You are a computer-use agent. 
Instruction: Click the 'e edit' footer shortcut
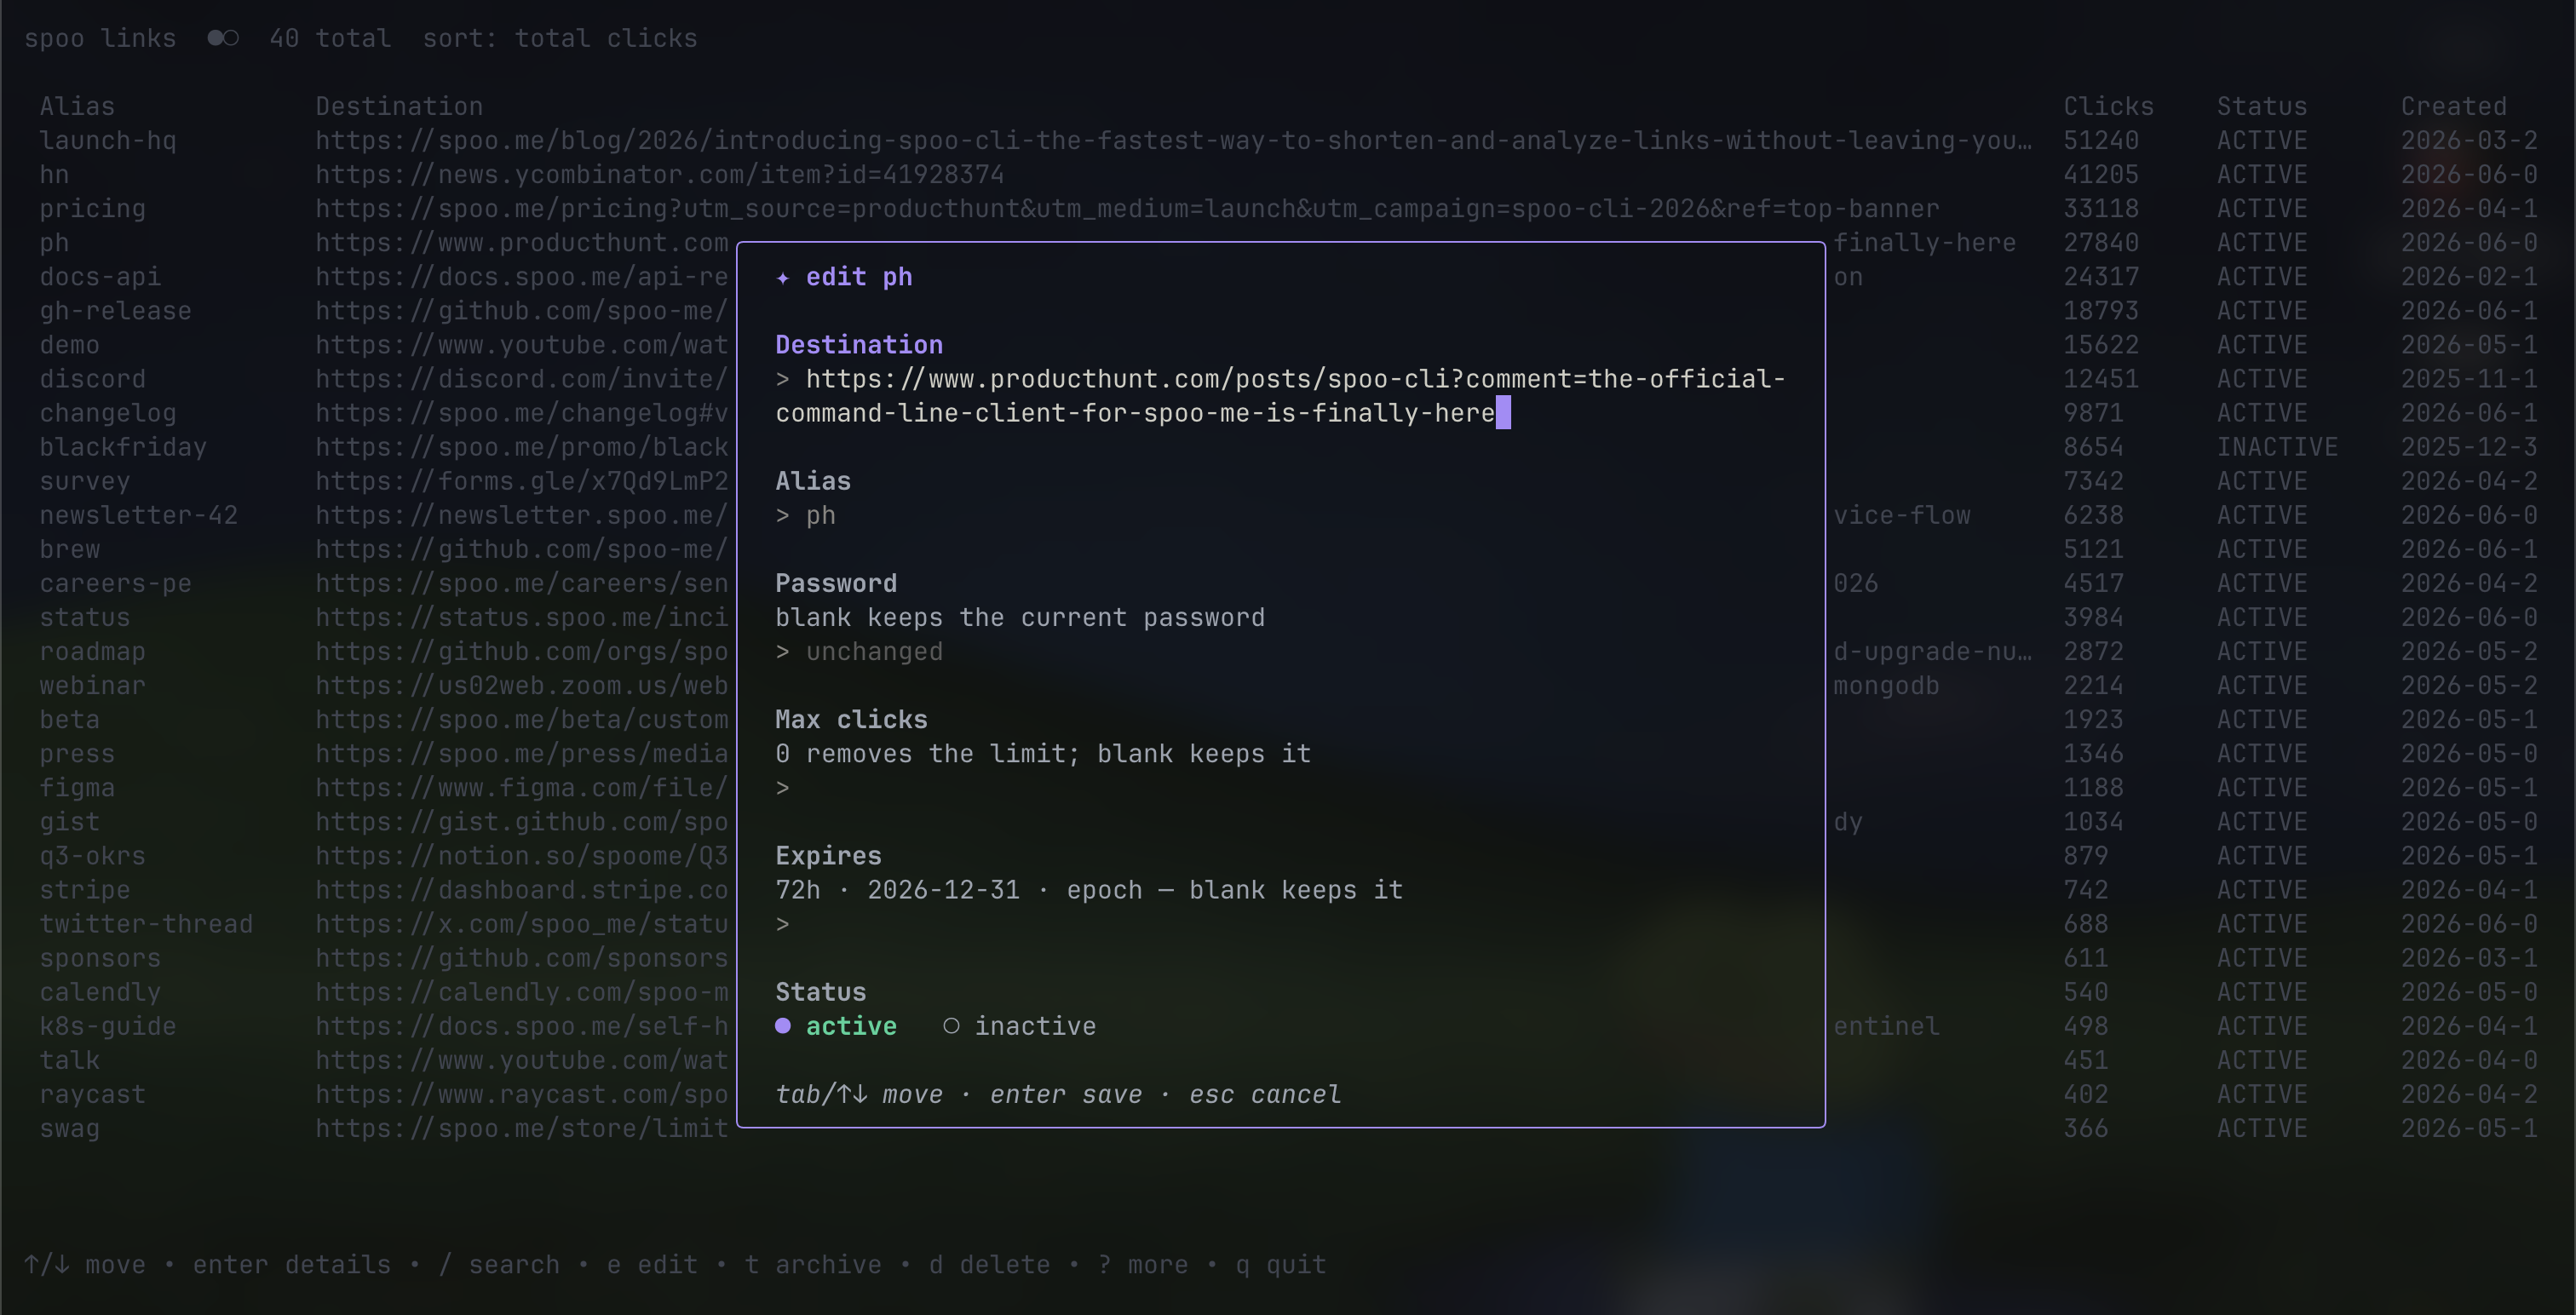click(652, 1265)
